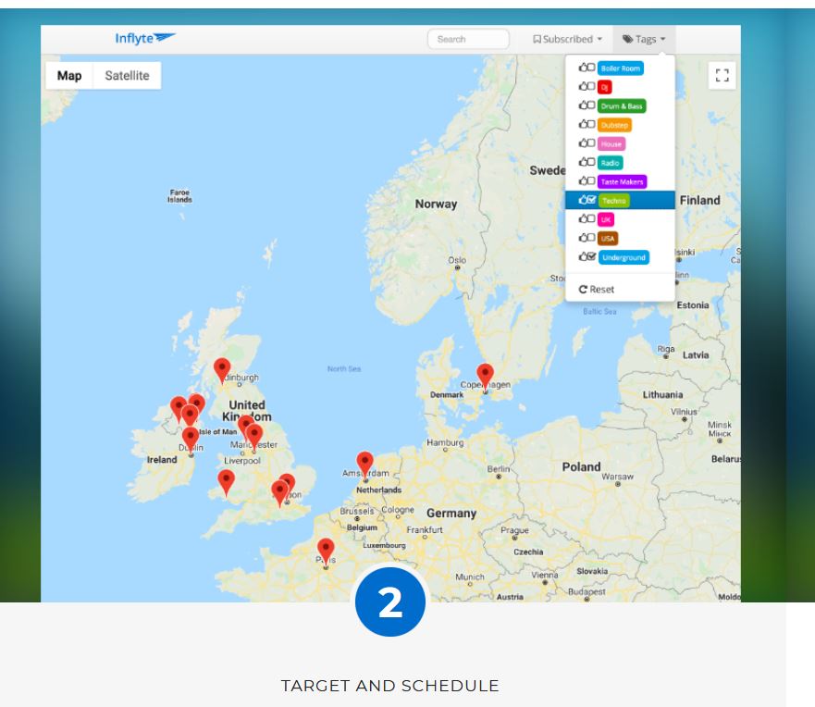Check the USA tag checkbox
Viewport: 815px width, 707px height.
pos(591,238)
